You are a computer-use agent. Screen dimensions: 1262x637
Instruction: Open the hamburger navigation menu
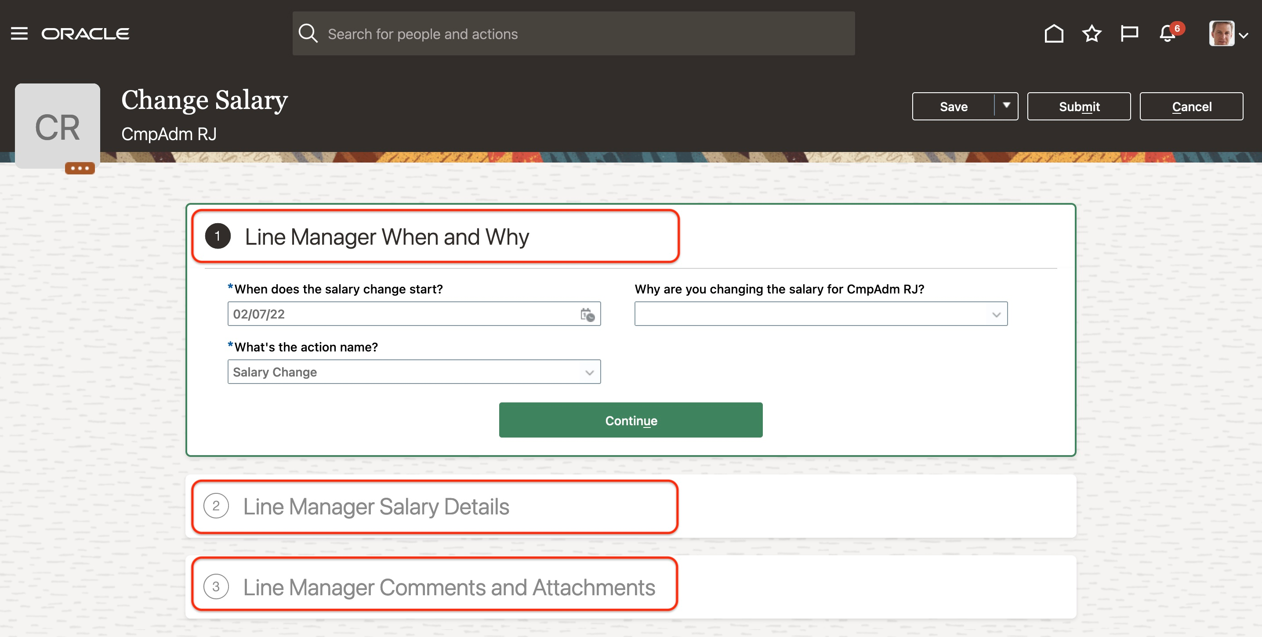point(19,34)
